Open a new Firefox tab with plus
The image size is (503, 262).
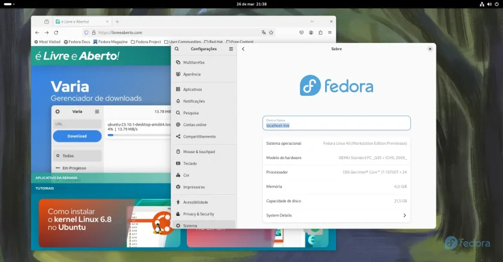117,22
